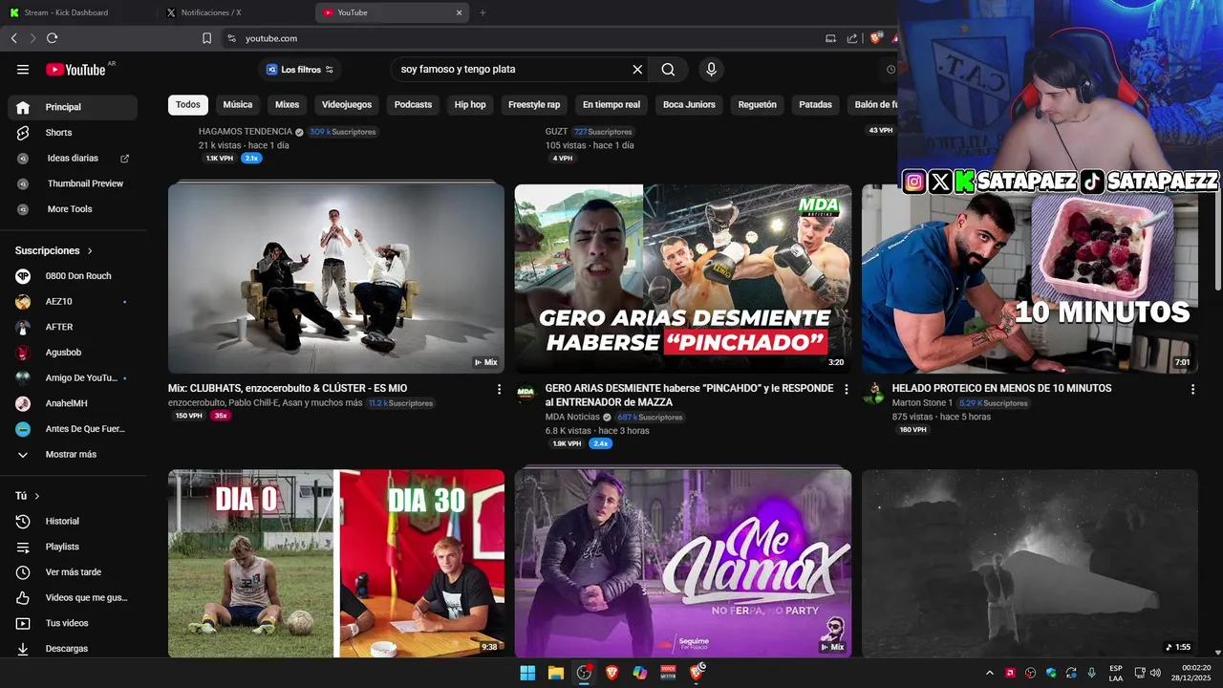Expand the Suscripciones section chevron
The image size is (1223, 688).
click(90, 251)
